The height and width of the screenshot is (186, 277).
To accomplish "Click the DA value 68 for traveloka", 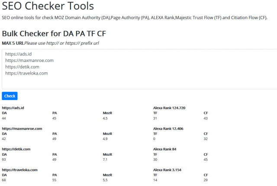I will [4, 180].
